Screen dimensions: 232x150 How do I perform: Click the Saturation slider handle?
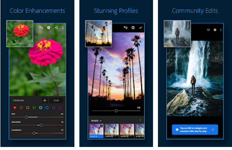[x=42, y=125]
